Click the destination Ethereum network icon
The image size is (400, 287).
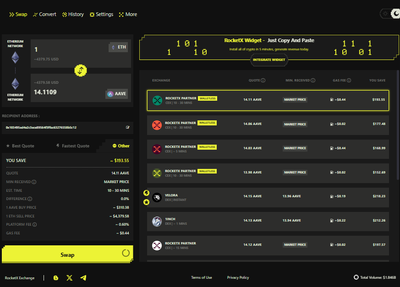coord(15,84)
